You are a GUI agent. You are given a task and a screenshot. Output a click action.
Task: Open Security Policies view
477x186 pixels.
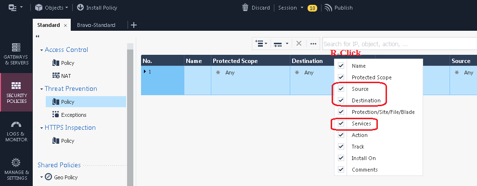point(16,92)
